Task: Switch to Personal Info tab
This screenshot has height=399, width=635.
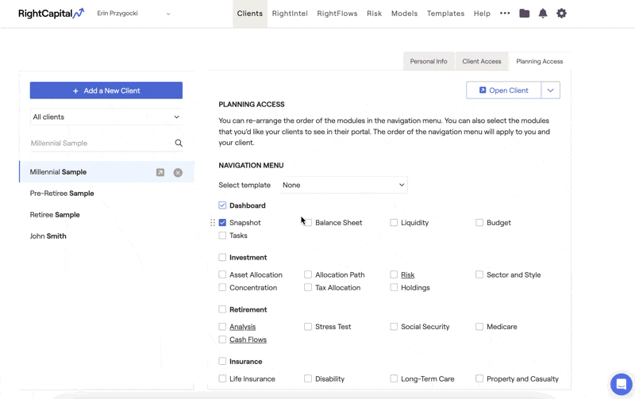Action: [x=429, y=62]
